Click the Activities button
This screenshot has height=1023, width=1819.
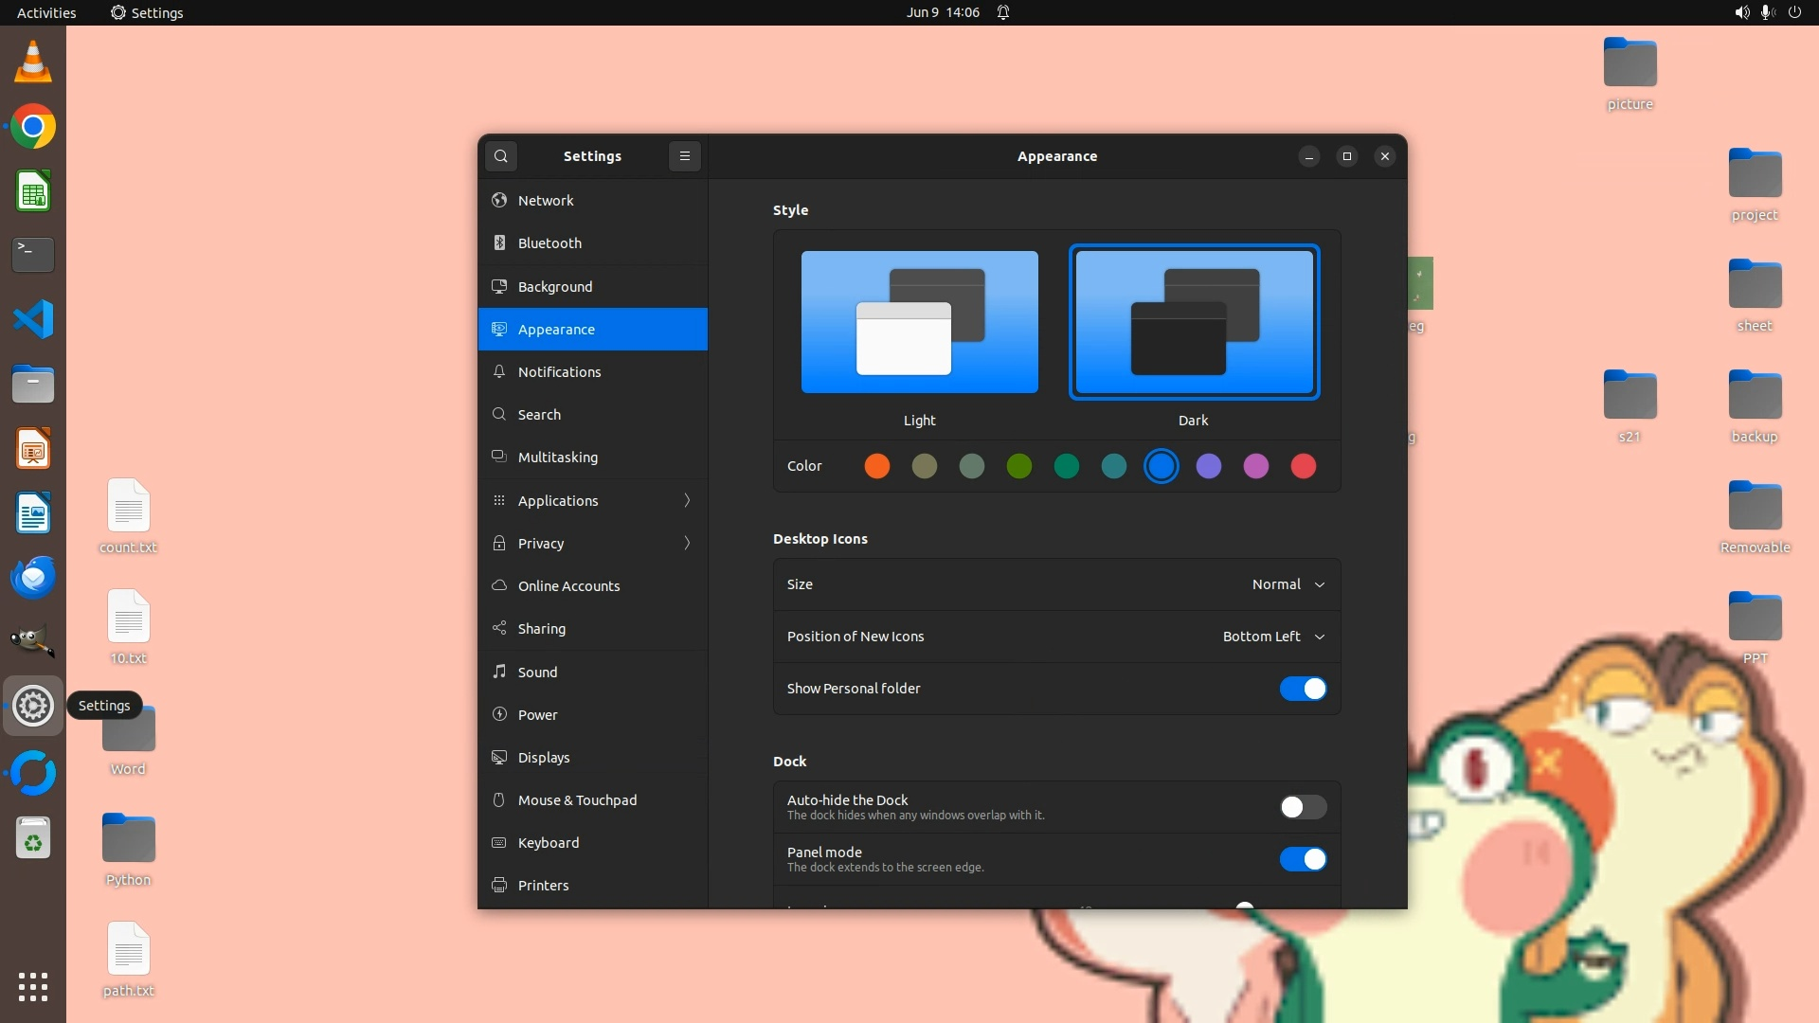pyautogui.click(x=46, y=12)
